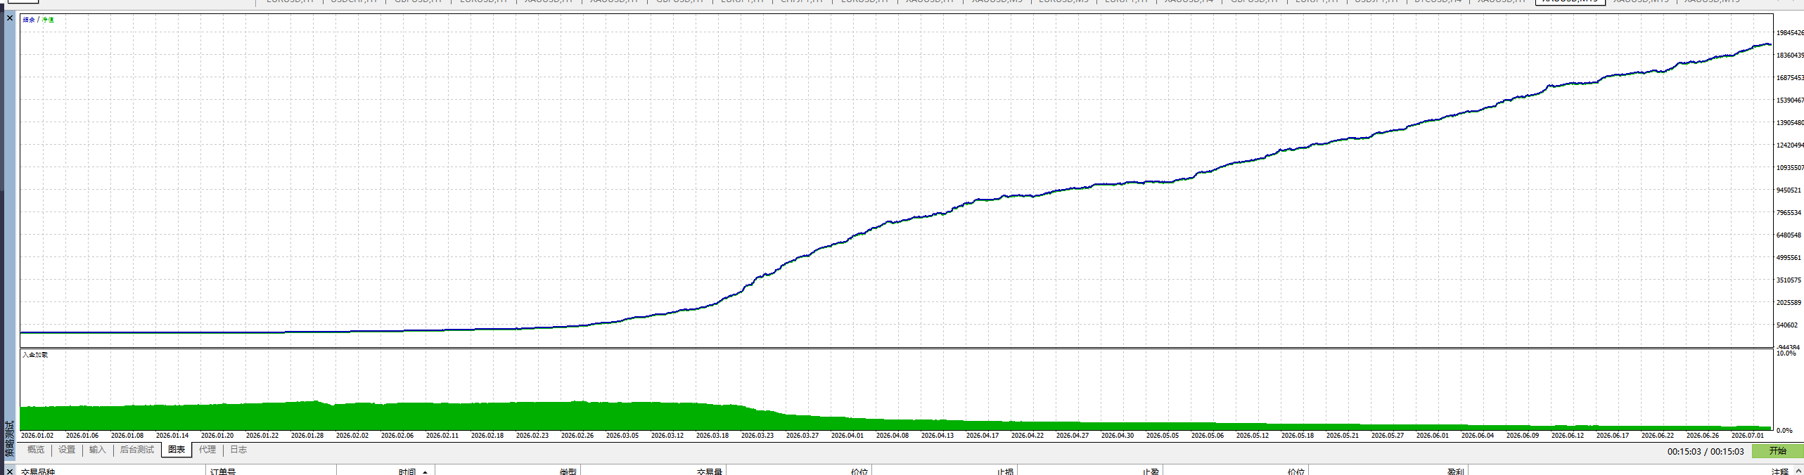Image resolution: width=1804 pixels, height=475 pixels.
Task: Open the 概览 overview tab
Action: coord(36,450)
